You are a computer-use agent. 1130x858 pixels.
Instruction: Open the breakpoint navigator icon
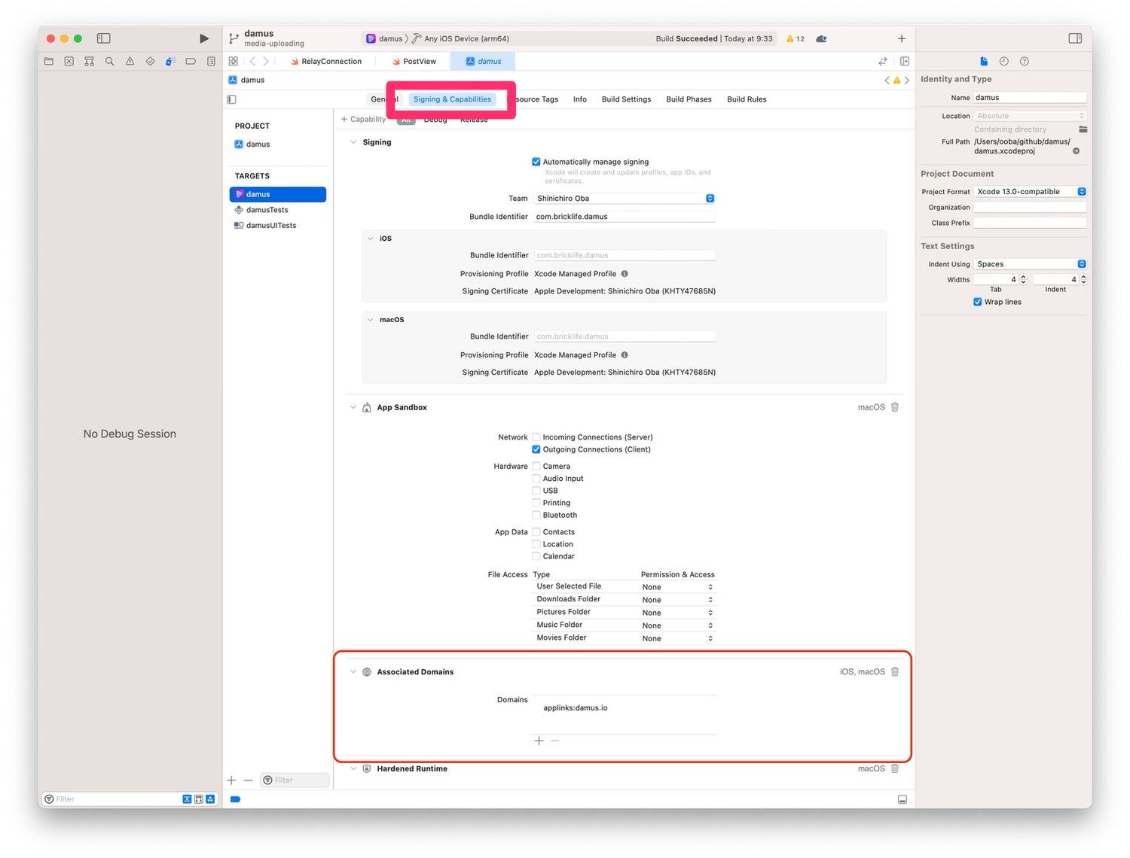point(191,62)
